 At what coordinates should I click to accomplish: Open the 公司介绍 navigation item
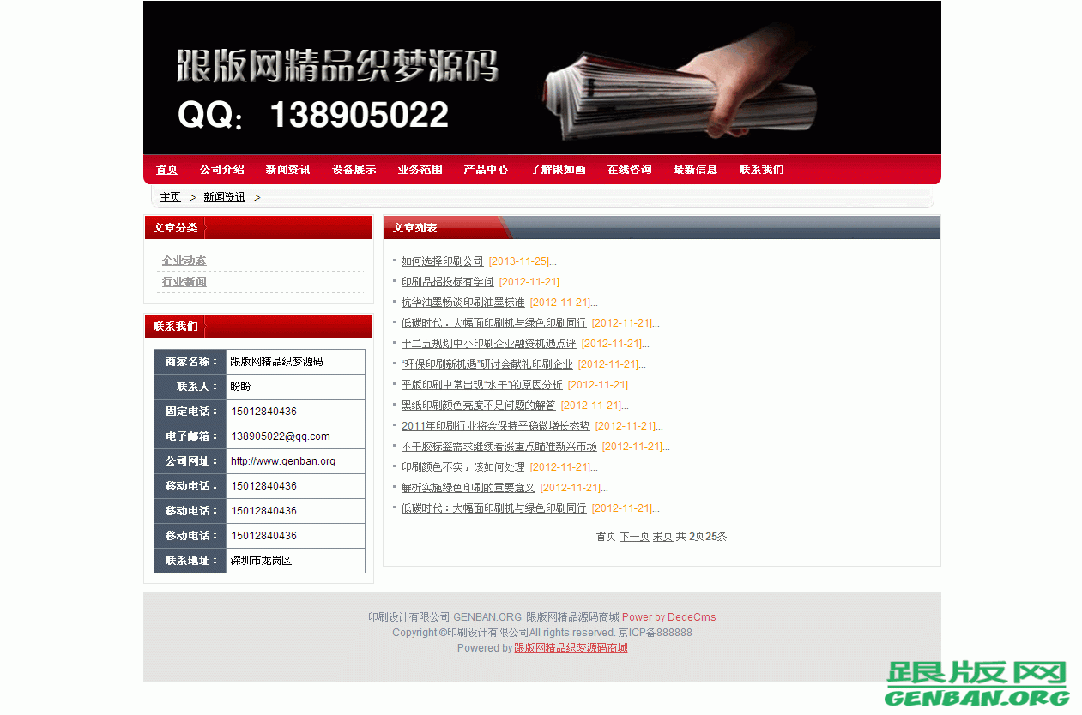tap(221, 170)
